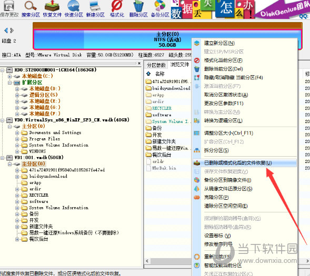Click the Delete Partition (删除分区) toolbar icon
The width and height of the screenshot is (310, 276).
[x=138, y=9]
